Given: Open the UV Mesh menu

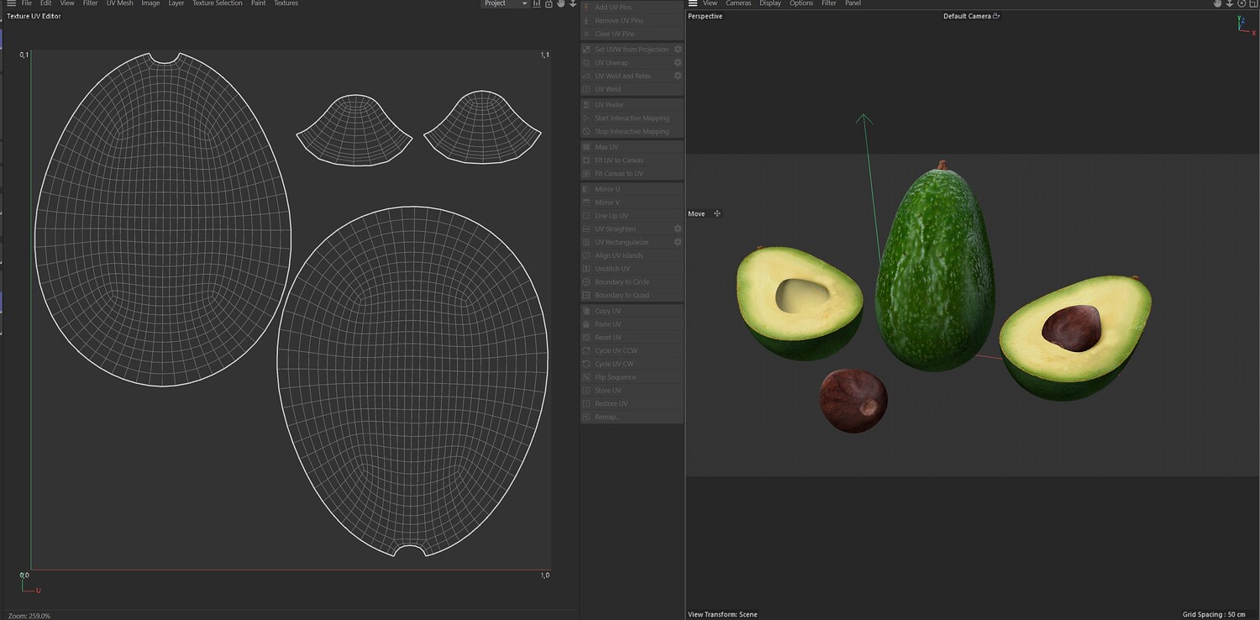Looking at the screenshot, I should point(119,3).
